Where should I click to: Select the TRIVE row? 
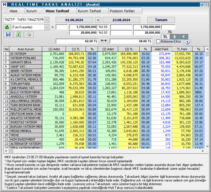click(104, 135)
